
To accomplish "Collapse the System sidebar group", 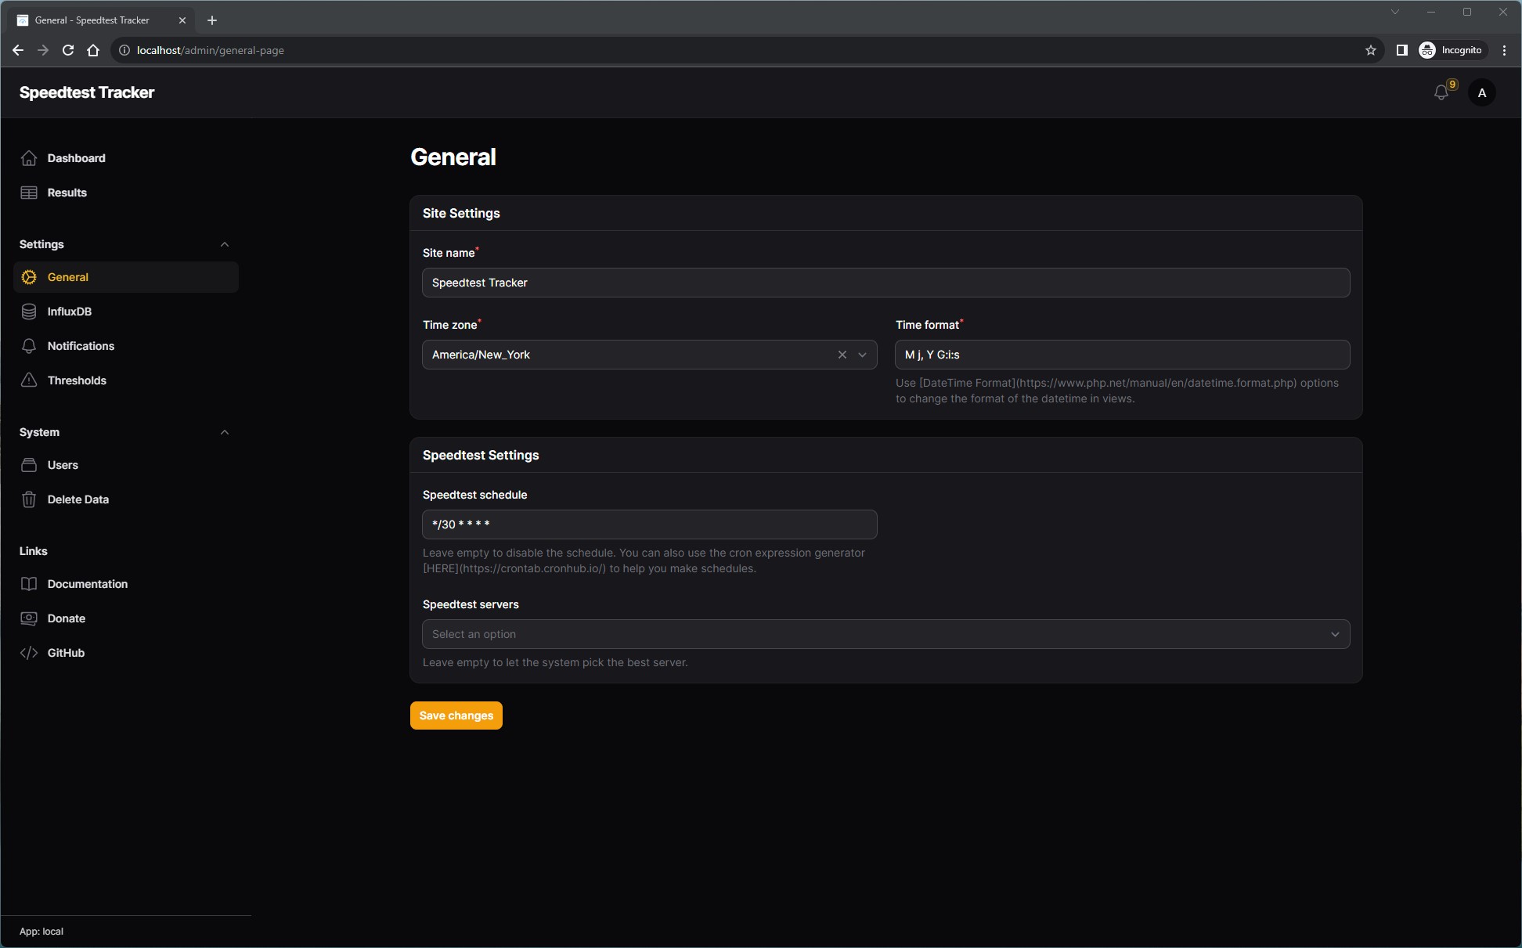I will tap(225, 432).
